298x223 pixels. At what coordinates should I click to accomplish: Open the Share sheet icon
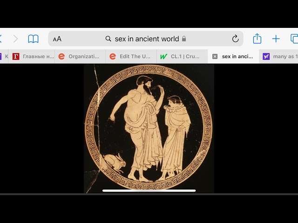click(x=257, y=39)
